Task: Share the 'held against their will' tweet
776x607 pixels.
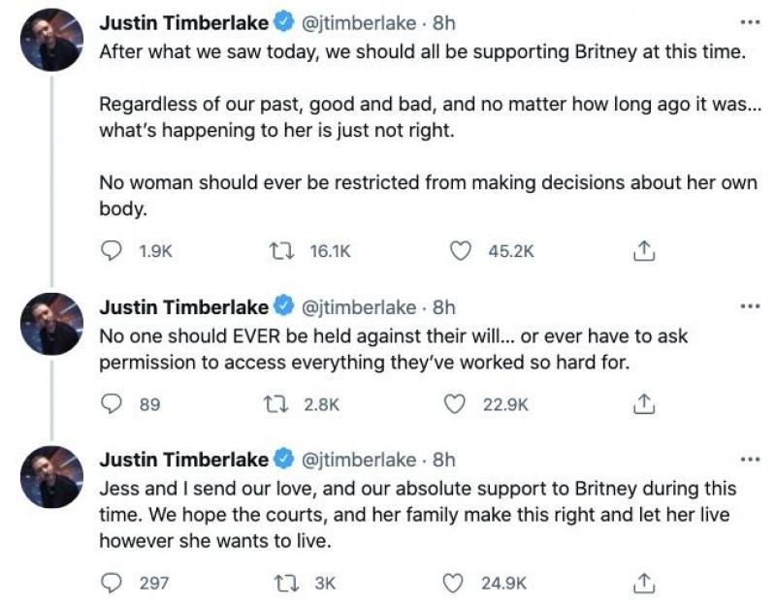Action: pyautogui.click(x=641, y=403)
